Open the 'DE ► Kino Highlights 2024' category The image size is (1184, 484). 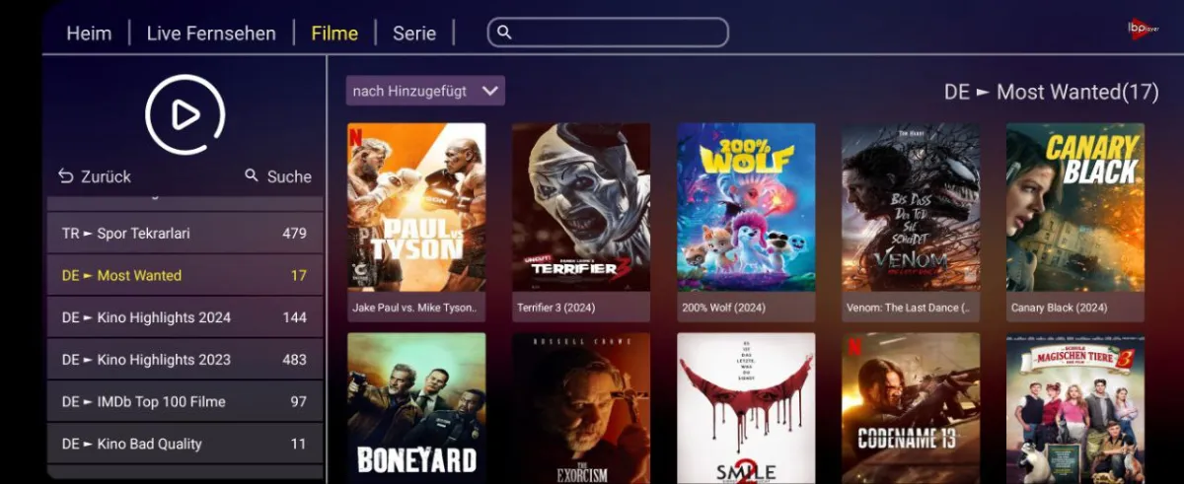click(185, 317)
